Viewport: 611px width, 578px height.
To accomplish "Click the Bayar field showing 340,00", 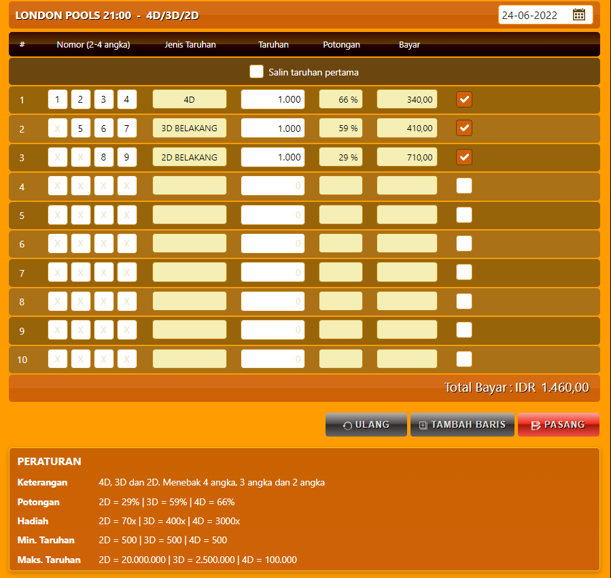I will click(x=407, y=100).
